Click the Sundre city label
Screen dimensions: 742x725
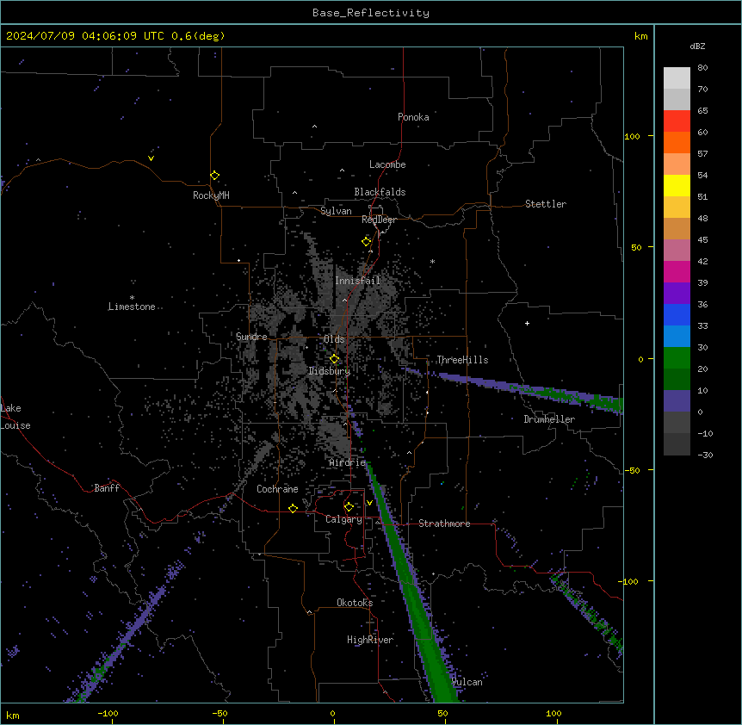pyautogui.click(x=251, y=337)
